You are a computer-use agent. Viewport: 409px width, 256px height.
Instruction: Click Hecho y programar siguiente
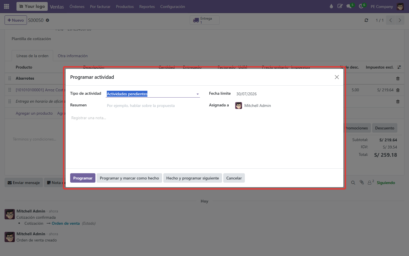coord(193,178)
